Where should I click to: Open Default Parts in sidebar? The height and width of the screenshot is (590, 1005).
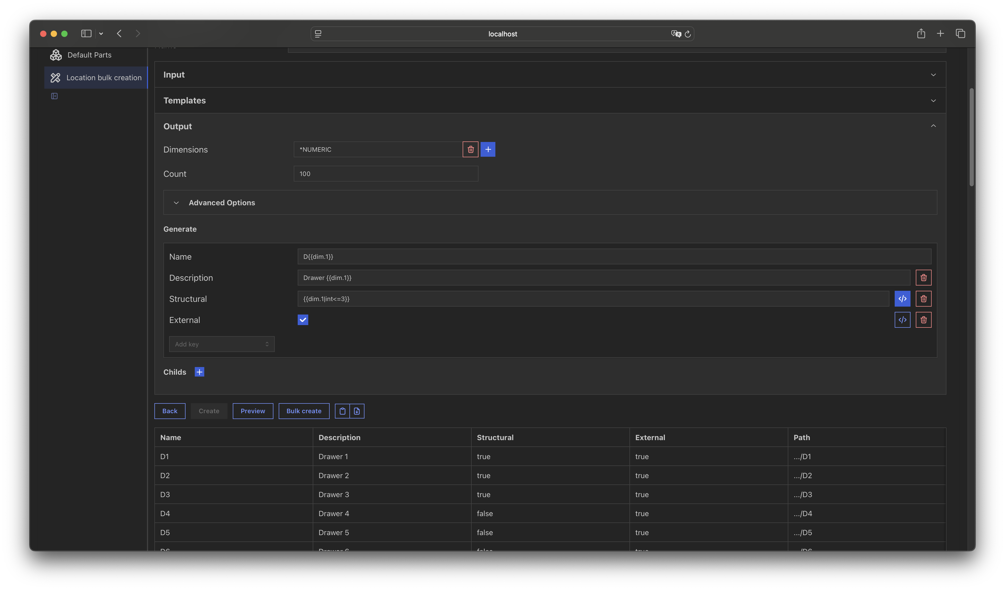coord(89,55)
